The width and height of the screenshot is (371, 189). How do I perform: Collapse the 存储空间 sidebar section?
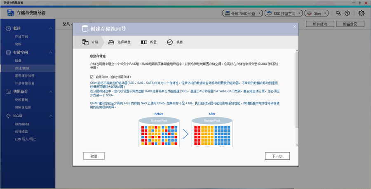(x=51, y=53)
